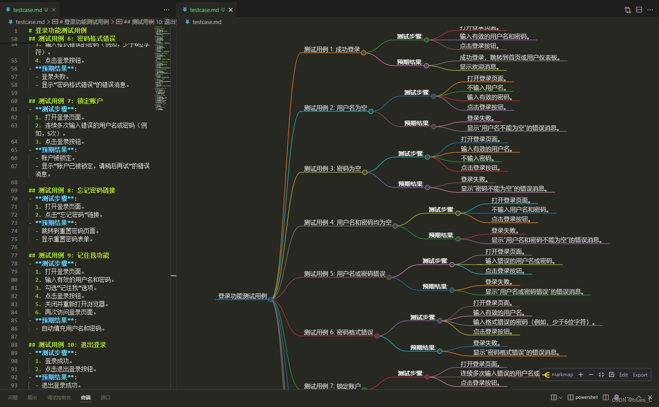Open launch profile dropdown chevron in terminal
659x407 pixels.
(x=560, y=398)
